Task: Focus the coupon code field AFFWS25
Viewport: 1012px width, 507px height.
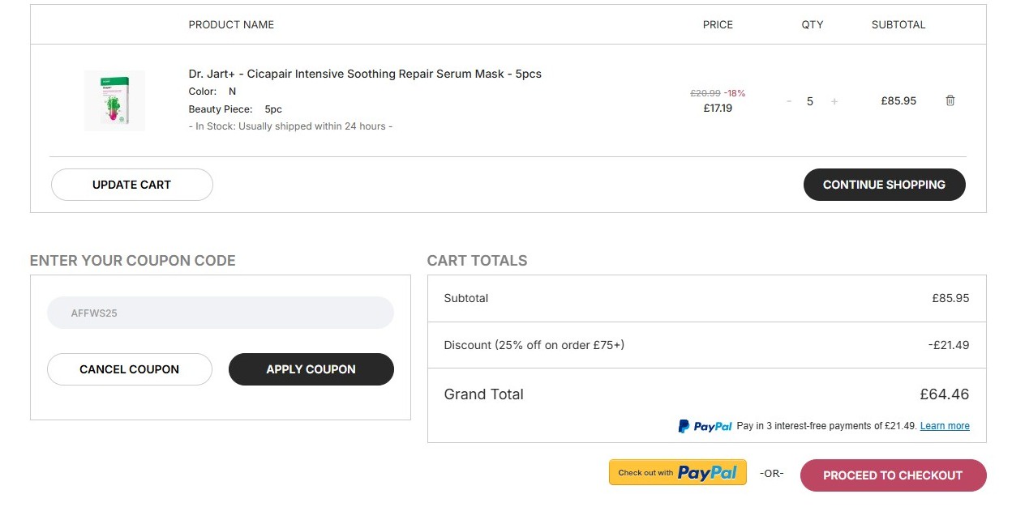Action: pos(220,313)
